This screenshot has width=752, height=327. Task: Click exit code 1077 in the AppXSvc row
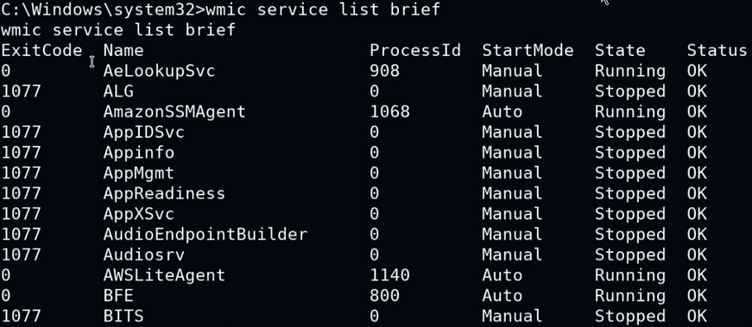[21, 214]
